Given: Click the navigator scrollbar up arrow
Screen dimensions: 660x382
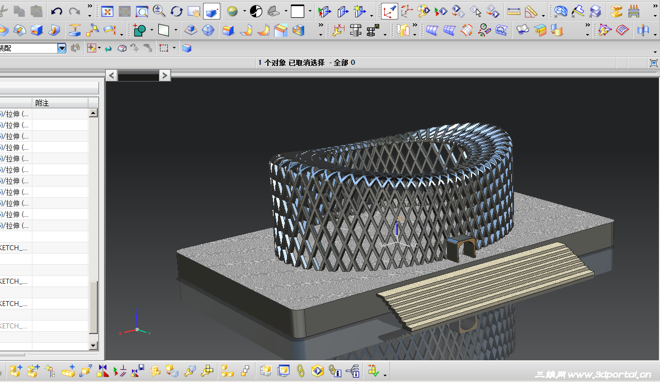Looking at the screenshot, I should [x=93, y=113].
